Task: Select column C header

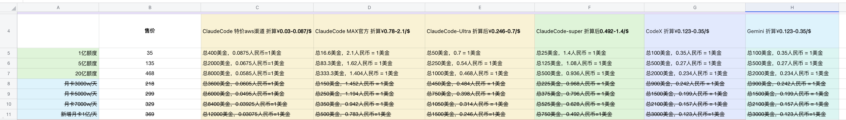Action: tap(257, 8)
